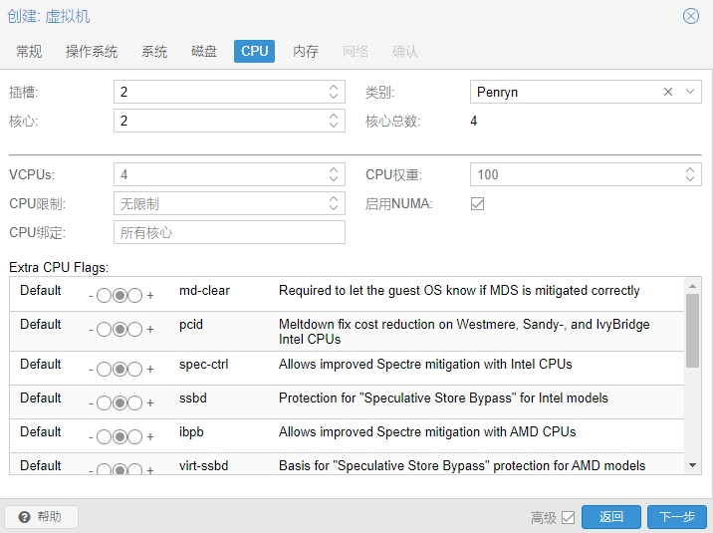Toggle the 启用NUMA checkbox
This screenshot has width=713, height=533.
(477, 203)
